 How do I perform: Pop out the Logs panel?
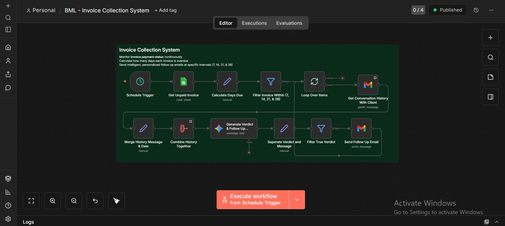tap(487, 222)
